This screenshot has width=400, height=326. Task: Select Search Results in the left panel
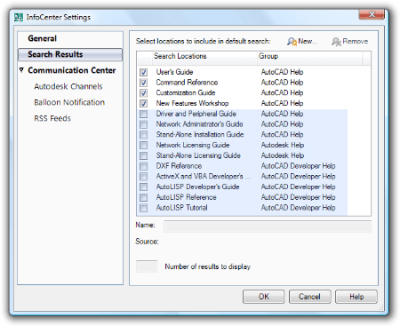(x=70, y=54)
